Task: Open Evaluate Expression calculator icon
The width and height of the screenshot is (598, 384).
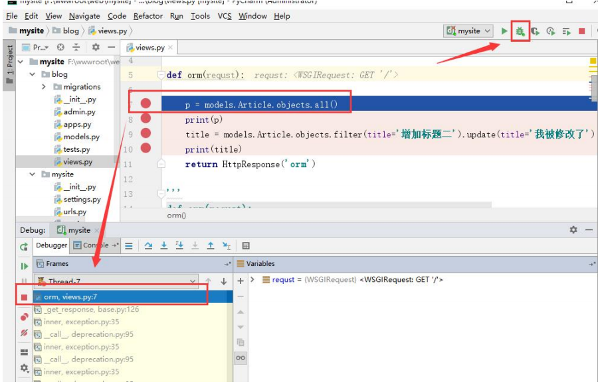Action: tap(246, 246)
